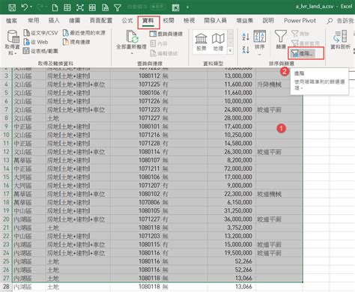Click the New blank document icon

[x=55, y=7]
